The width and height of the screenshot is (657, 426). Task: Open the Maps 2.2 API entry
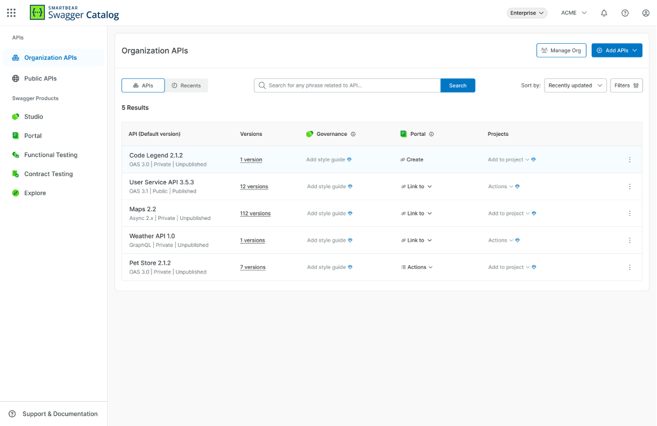point(142,209)
